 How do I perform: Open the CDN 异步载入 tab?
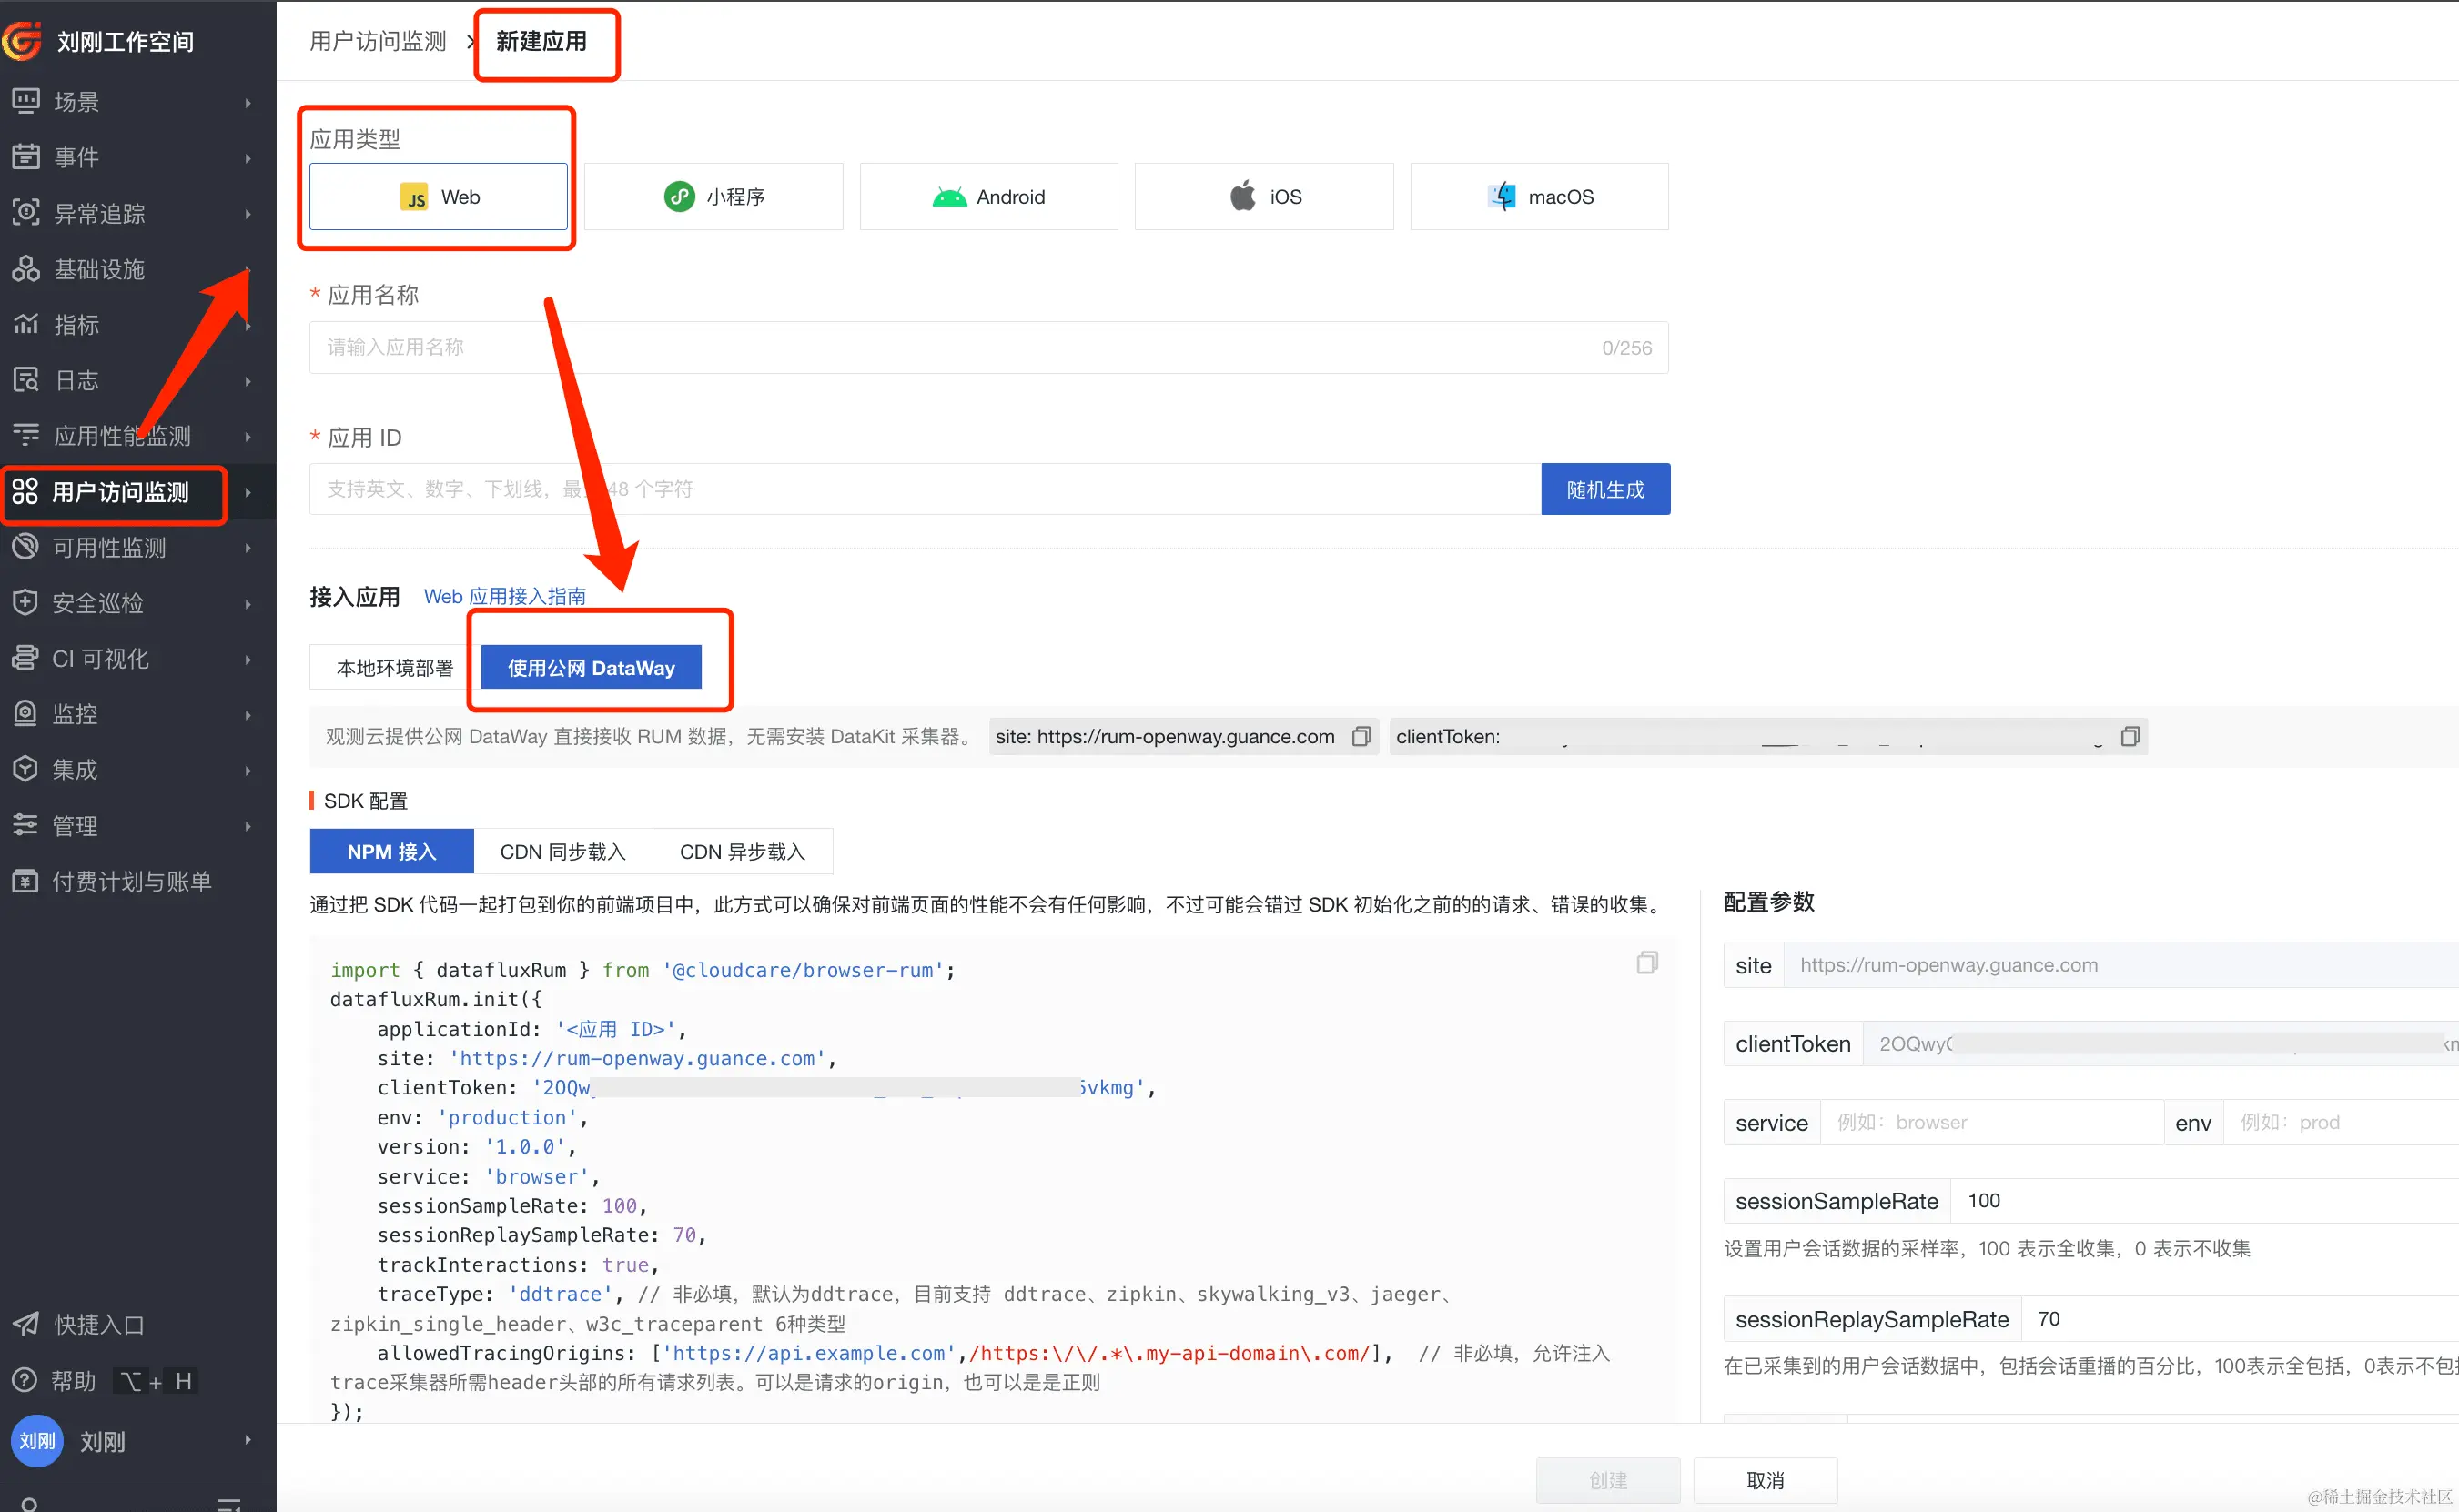[x=743, y=852]
